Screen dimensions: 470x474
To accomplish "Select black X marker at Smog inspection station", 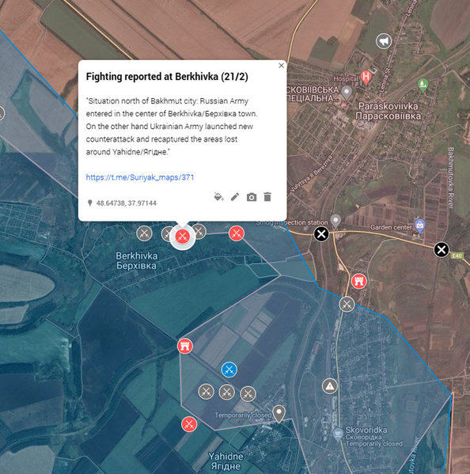I will [321, 234].
